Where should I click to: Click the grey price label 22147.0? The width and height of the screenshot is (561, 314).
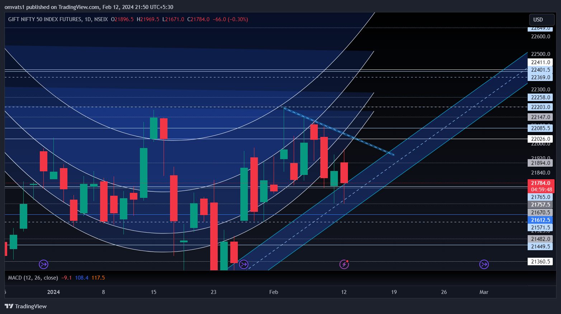(x=540, y=117)
